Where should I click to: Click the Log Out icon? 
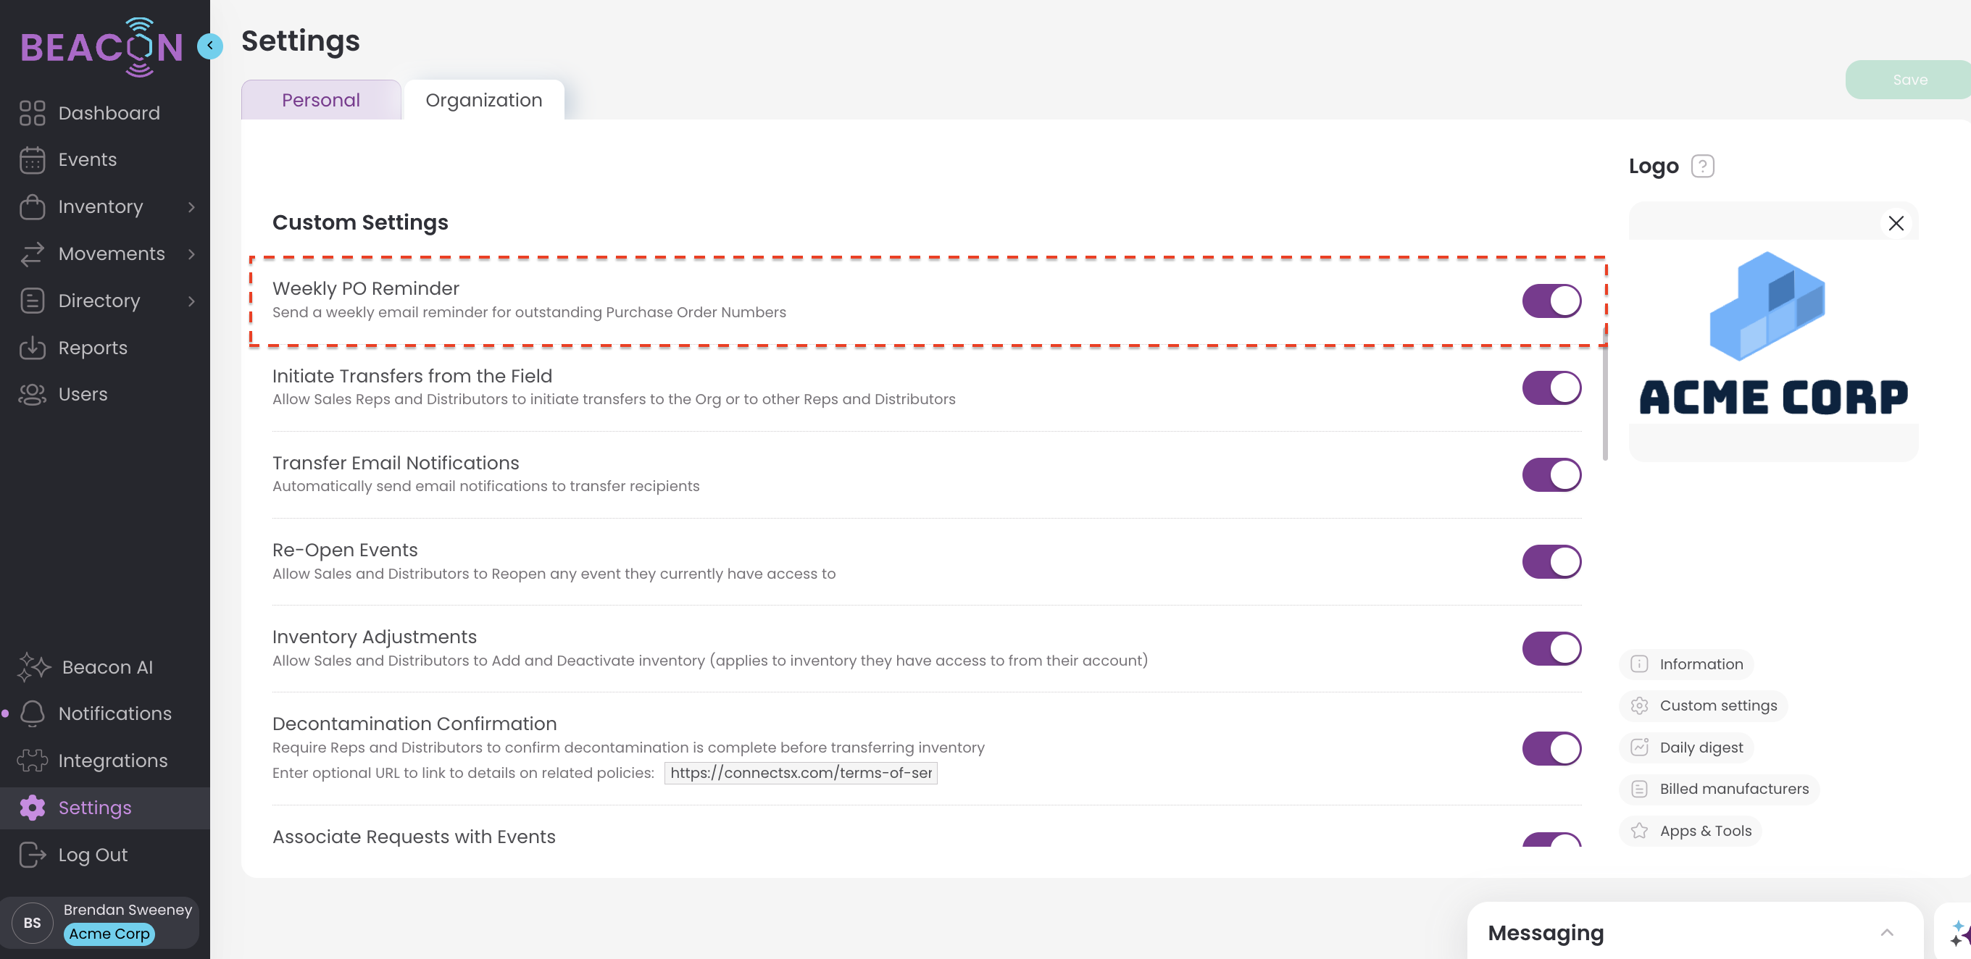click(32, 854)
